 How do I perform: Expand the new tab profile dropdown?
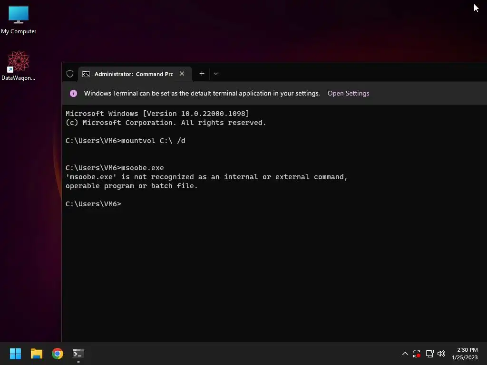[216, 74]
